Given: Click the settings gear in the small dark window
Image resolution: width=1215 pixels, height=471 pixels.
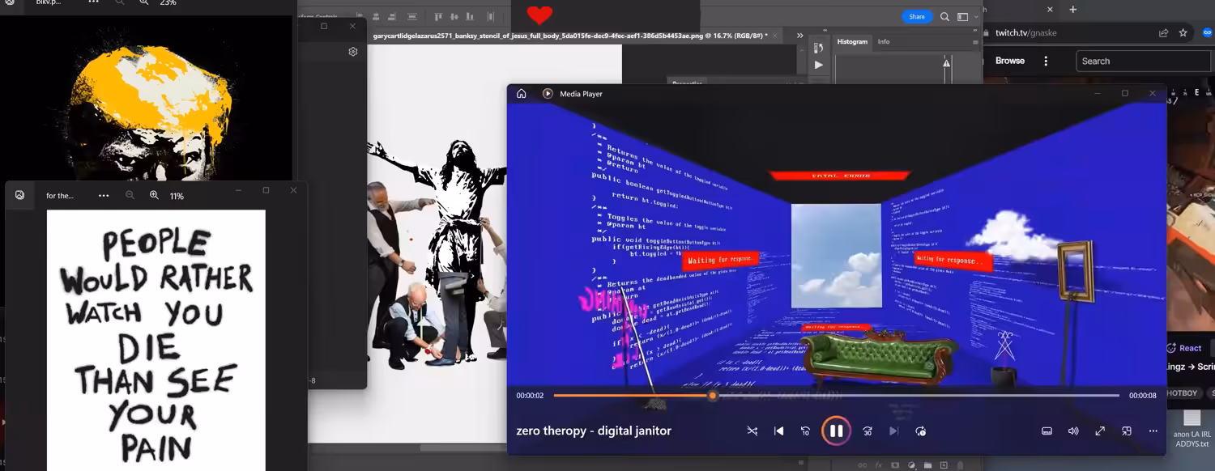Looking at the screenshot, I should pos(353,52).
